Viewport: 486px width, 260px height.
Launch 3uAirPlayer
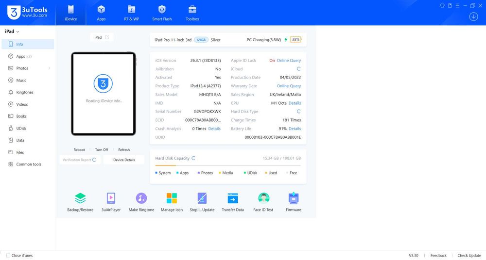[x=111, y=202]
